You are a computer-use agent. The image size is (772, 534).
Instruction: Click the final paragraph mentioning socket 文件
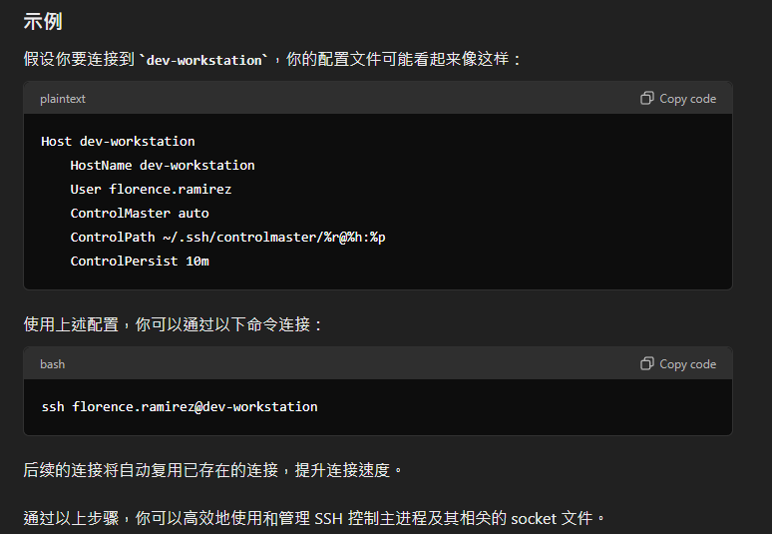coord(314,518)
